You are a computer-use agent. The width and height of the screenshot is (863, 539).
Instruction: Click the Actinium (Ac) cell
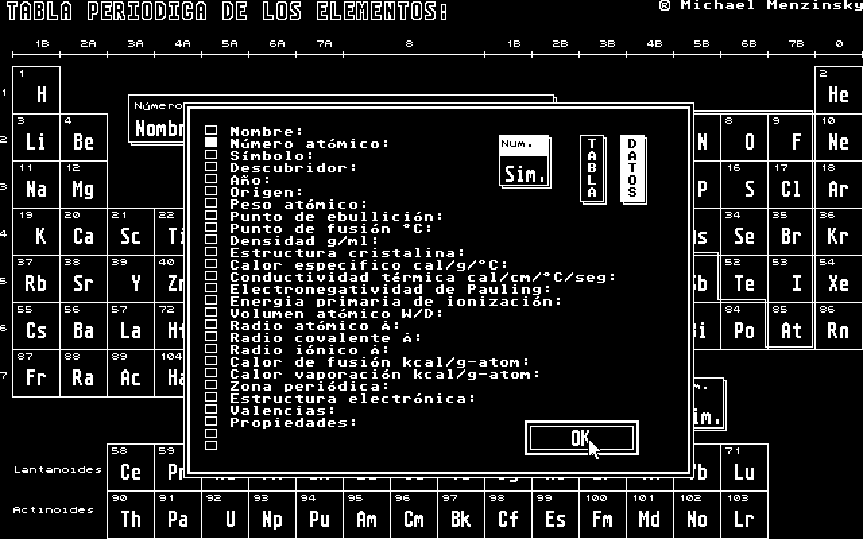pyautogui.click(x=131, y=373)
